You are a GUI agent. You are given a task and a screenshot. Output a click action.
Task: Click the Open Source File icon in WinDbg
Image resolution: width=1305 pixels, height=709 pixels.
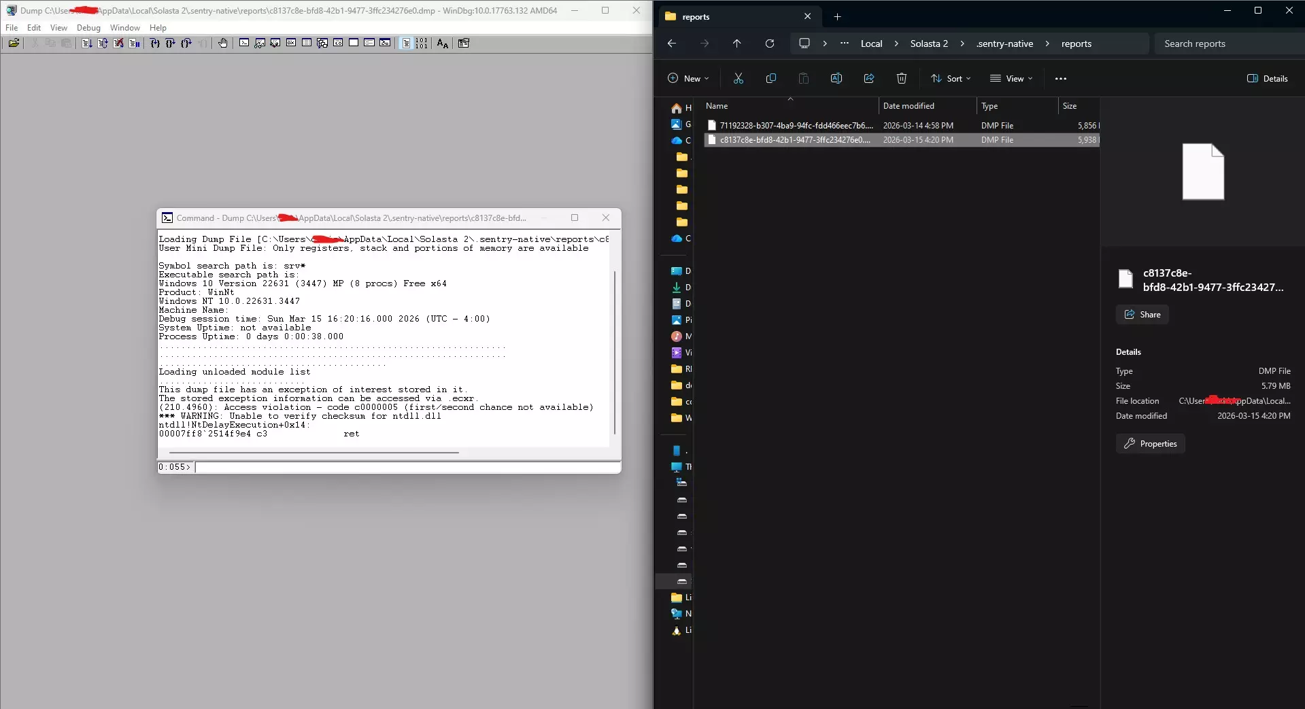pos(14,44)
